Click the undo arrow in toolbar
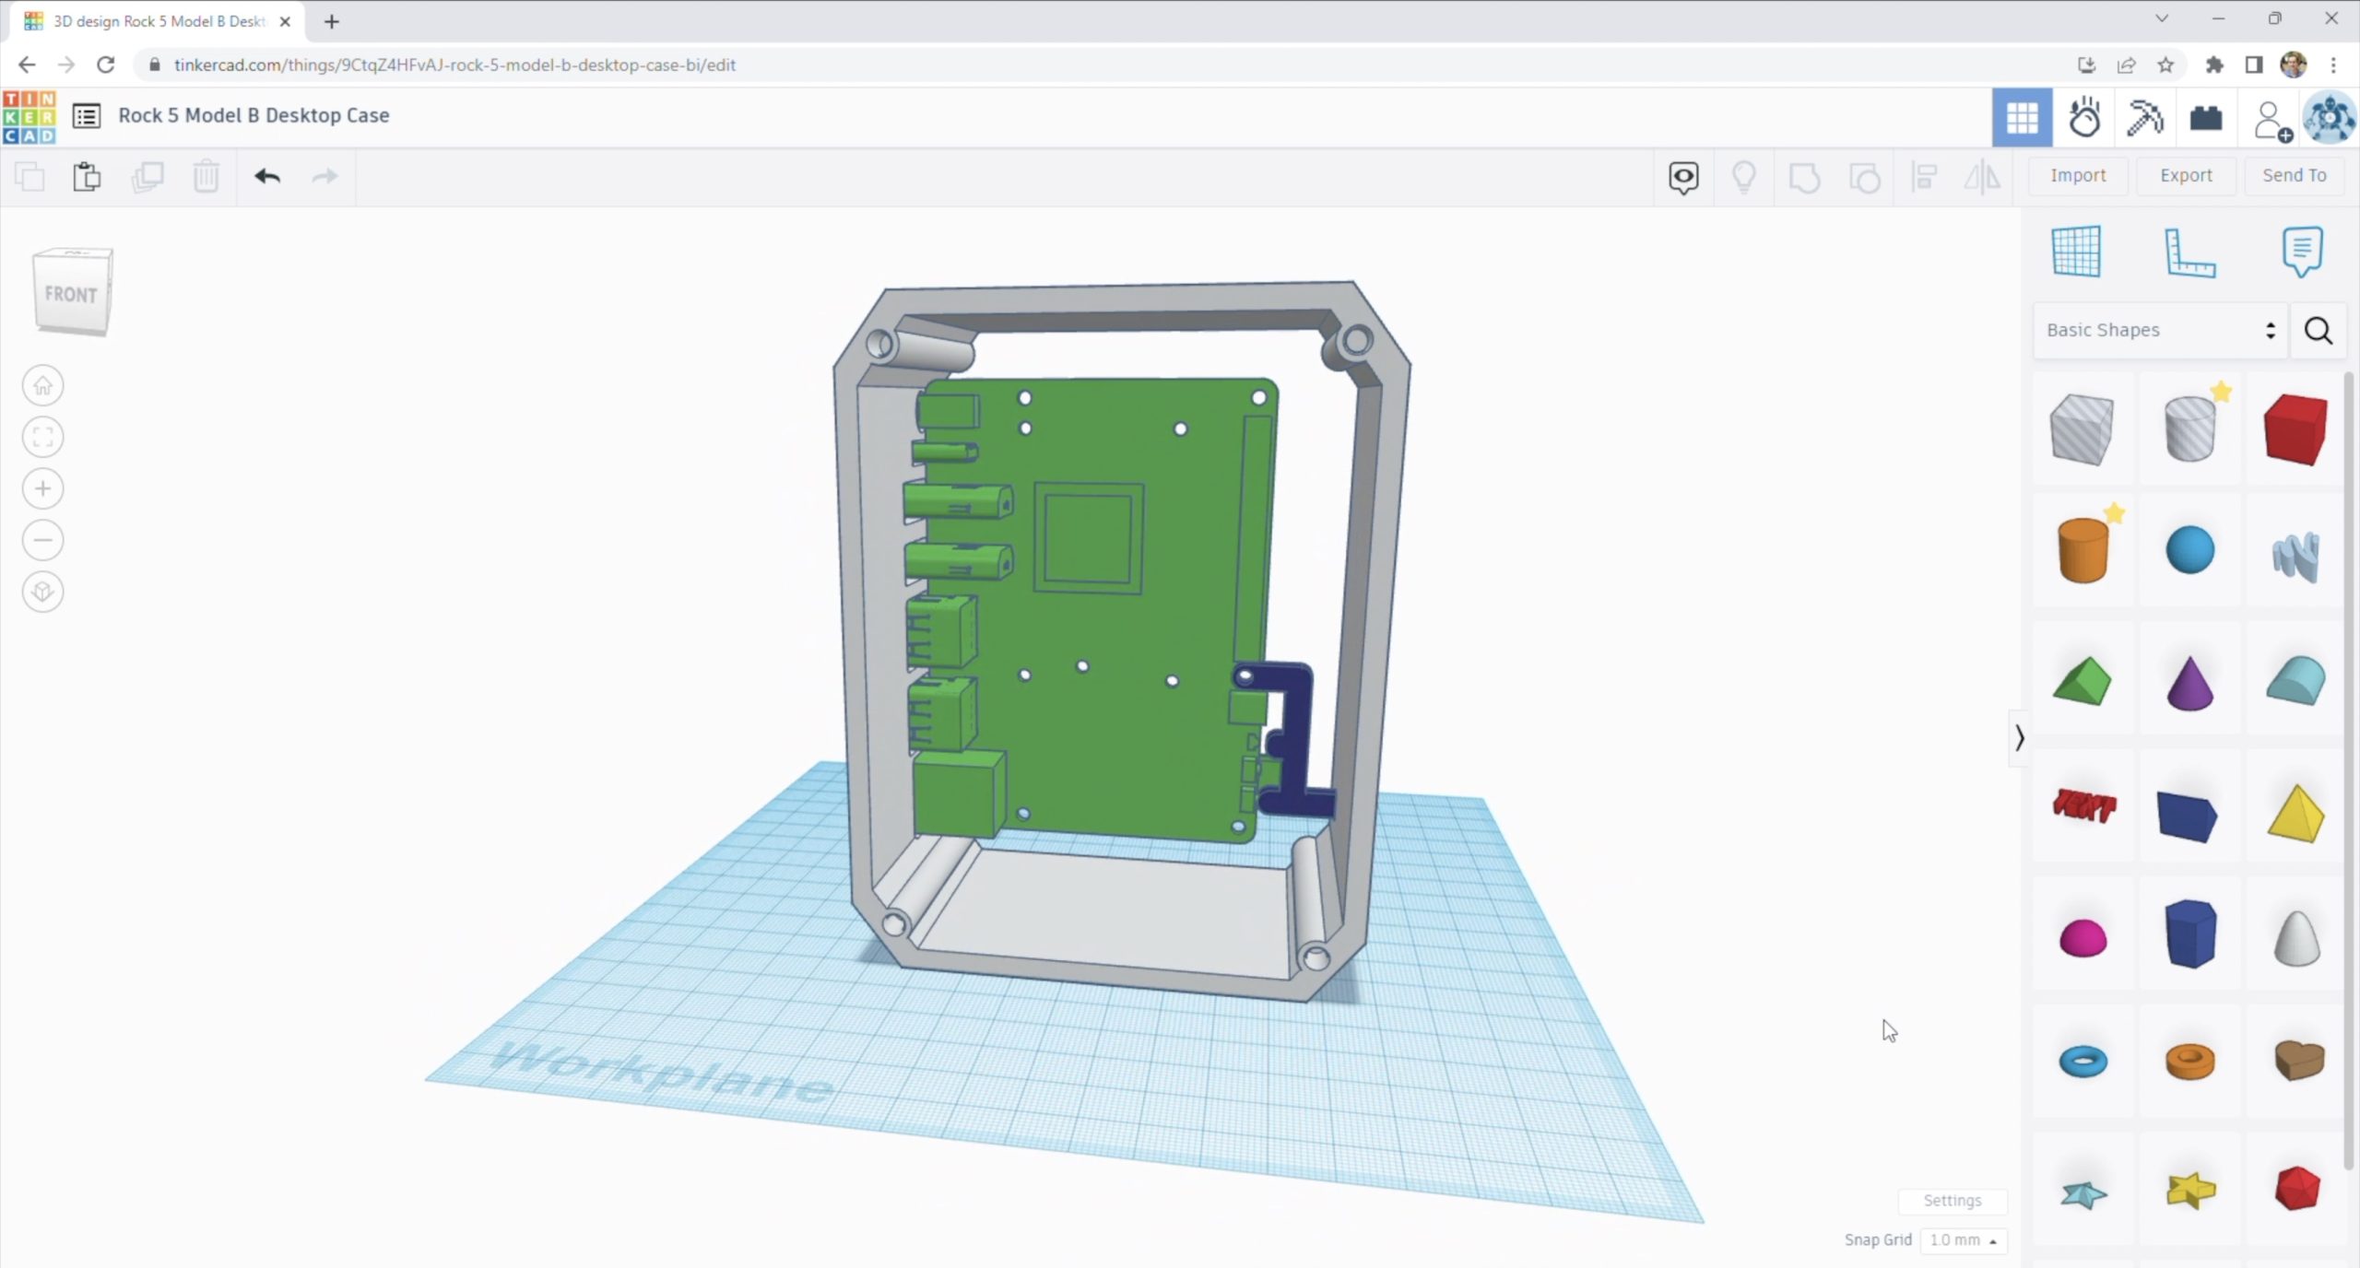 point(267,176)
